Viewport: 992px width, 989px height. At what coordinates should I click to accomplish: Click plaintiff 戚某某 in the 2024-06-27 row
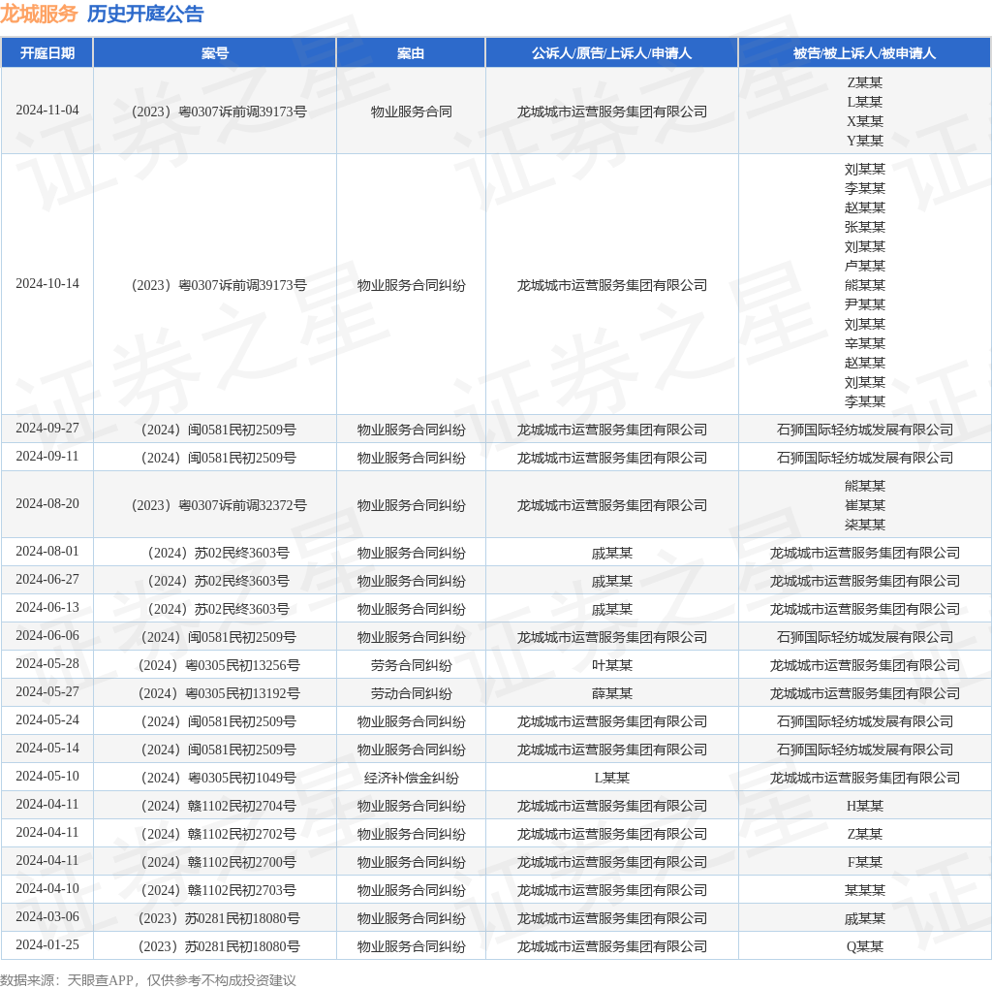pyautogui.click(x=612, y=581)
